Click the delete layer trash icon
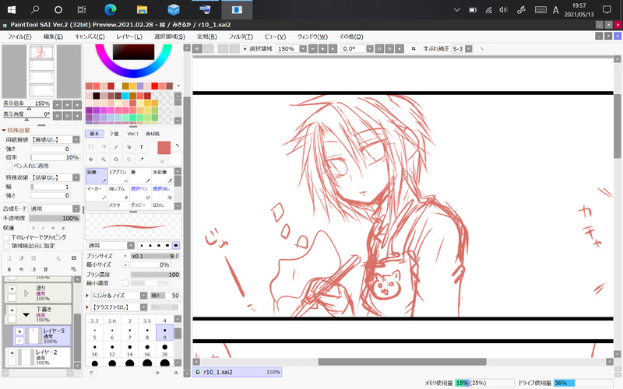 pyautogui.click(x=46, y=269)
